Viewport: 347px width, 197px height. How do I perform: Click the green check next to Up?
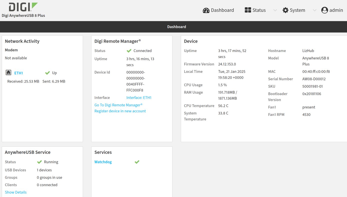click(47, 73)
